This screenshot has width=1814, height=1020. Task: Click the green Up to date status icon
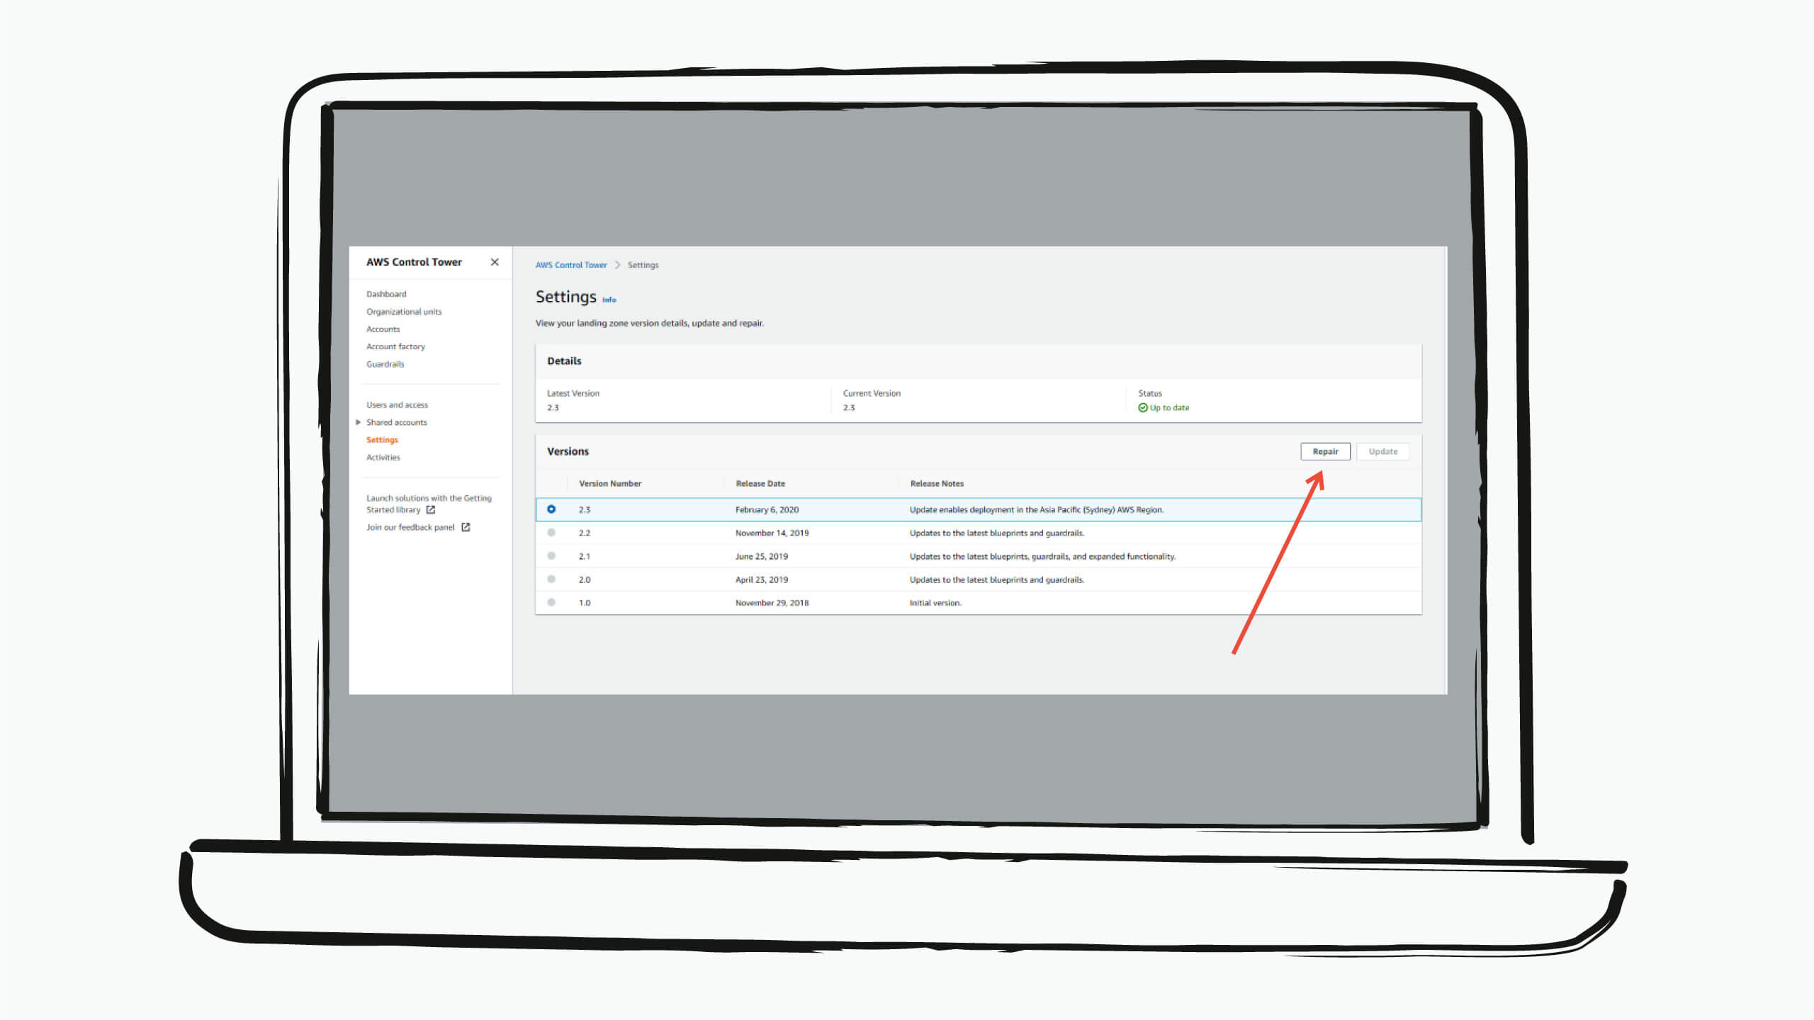1143,407
